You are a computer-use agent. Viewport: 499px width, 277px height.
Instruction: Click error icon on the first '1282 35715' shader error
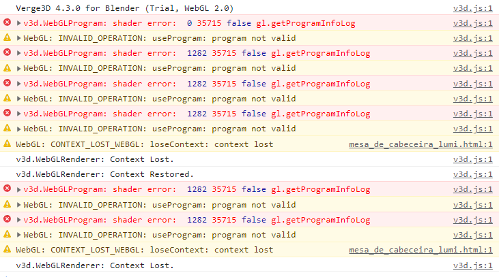(7, 52)
